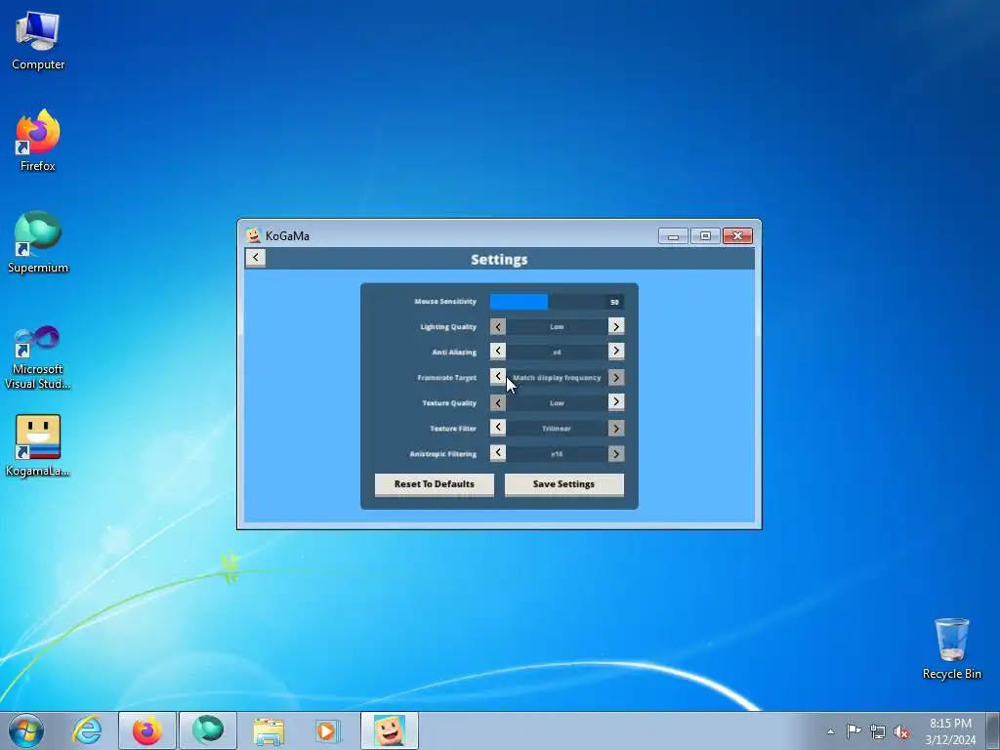This screenshot has height=750, width=1000.
Task: Select next Framerate Target option
Action: [x=616, y=378]
